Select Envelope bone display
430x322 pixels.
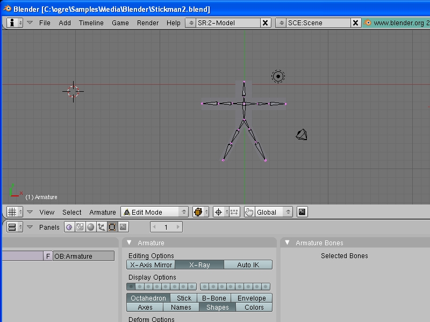pyautogui.click(x=252, y=298)
